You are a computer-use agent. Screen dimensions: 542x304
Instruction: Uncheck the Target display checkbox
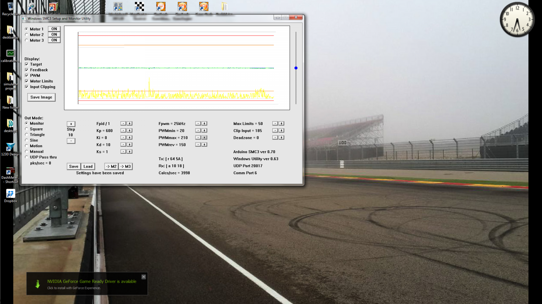26,64
